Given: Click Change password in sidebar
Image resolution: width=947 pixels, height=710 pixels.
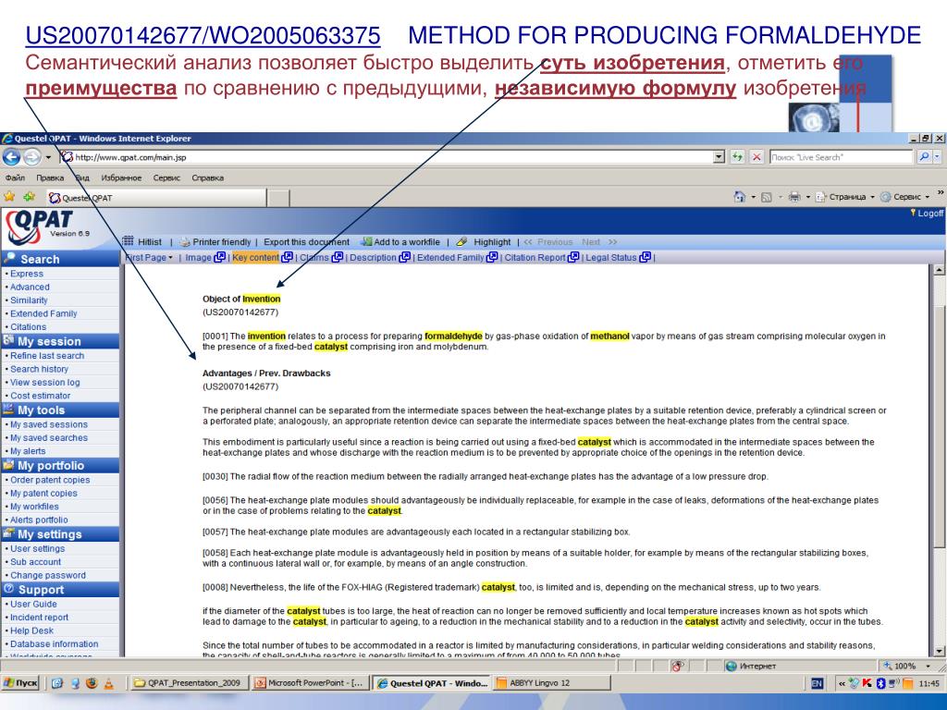Looking at the screenshot, I should click(x=48, y=575).
